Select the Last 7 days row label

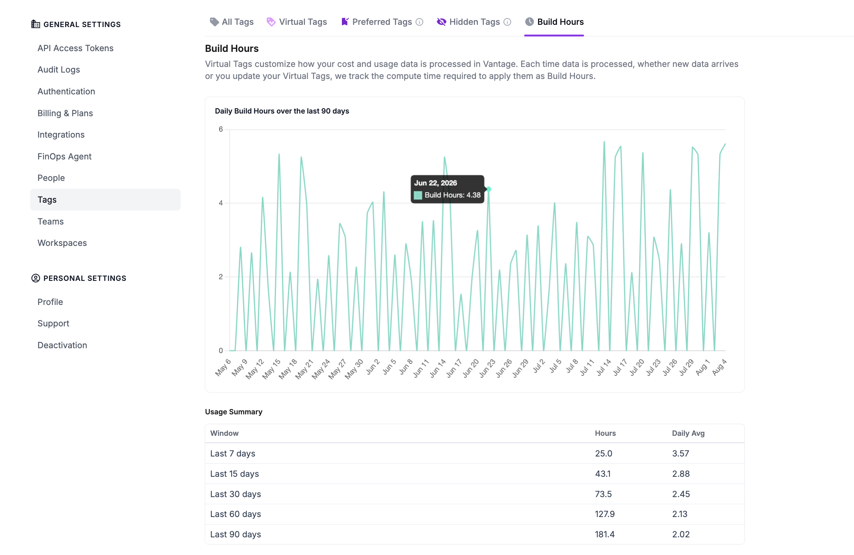pyautogui.click(x=233, y=453)
